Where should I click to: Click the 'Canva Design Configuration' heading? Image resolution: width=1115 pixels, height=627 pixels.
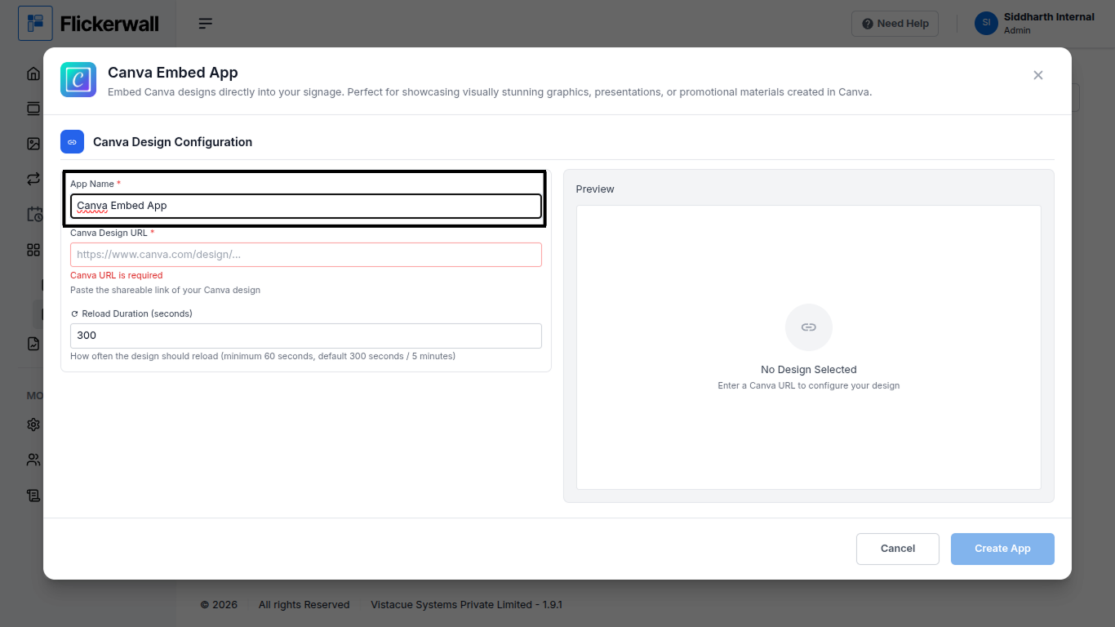pyautogui.click(x=172, y=142)
